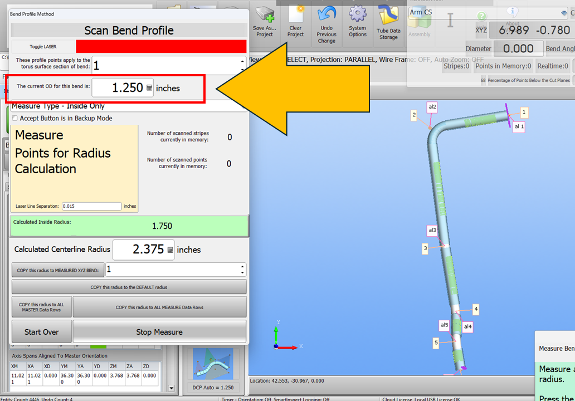Image resolution: width=575 pixels, height=401 pixels.
Task: Select bend label 5 in the viewport
Action: (436, 343)
